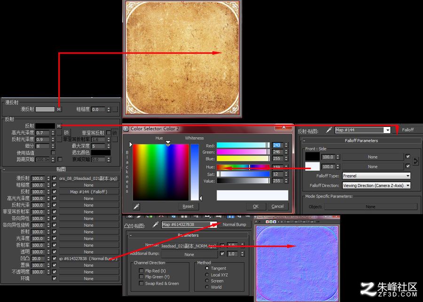423x302 pixels.
Task: Click the swap colors arrow in Falloff Parameters
Action: pyautogui.click(x=416, y=161)
